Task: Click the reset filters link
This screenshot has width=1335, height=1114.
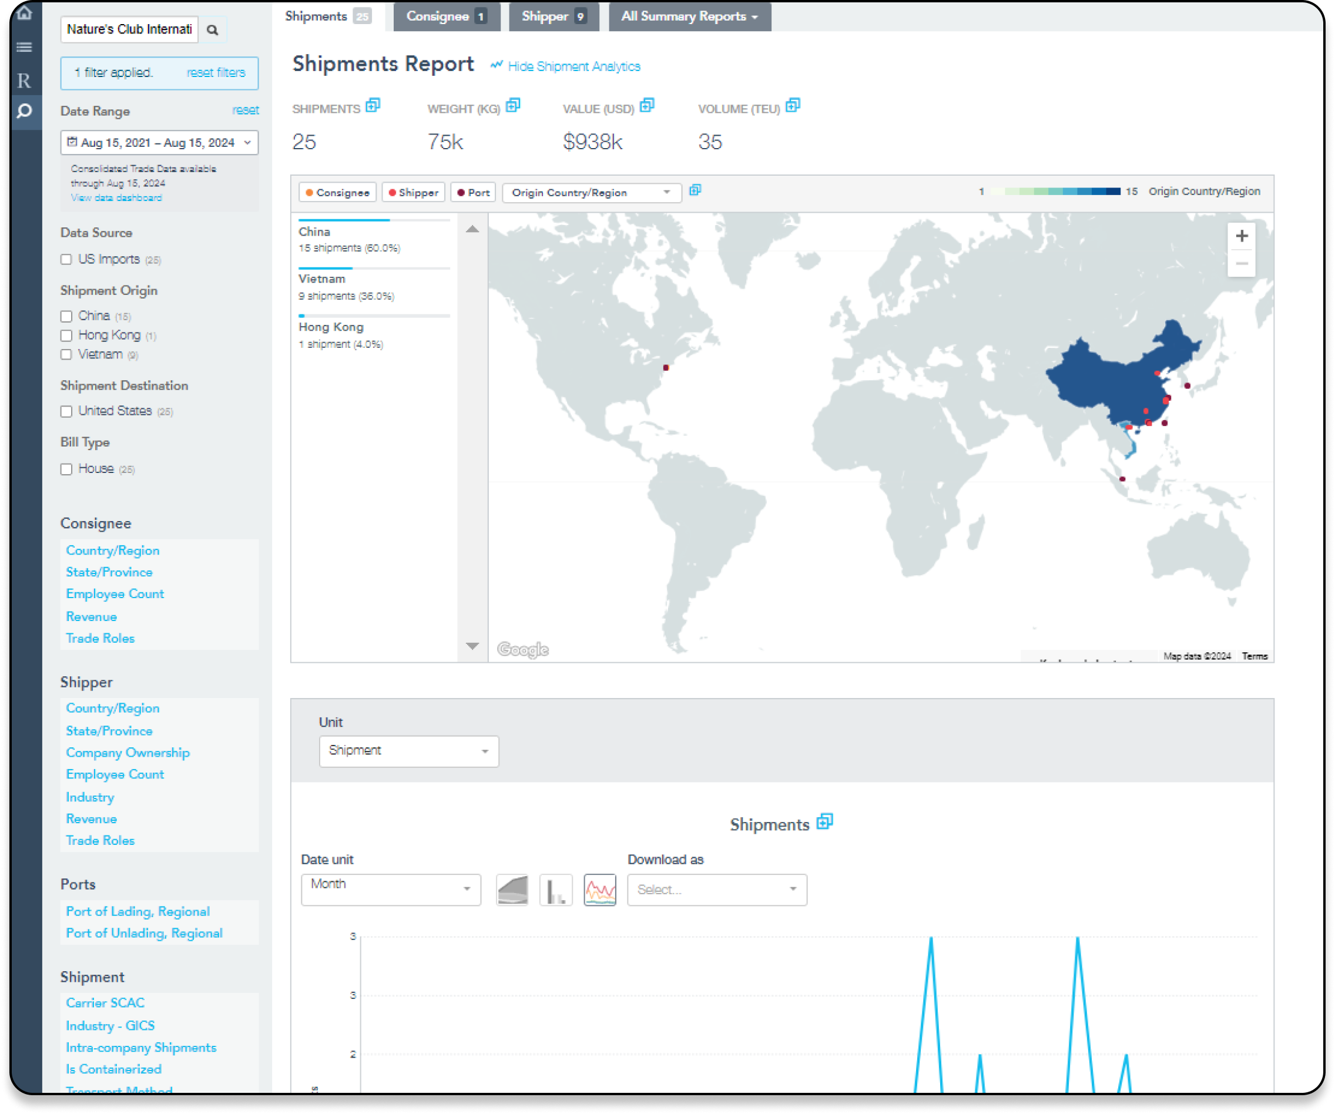Action: point(216,72)
